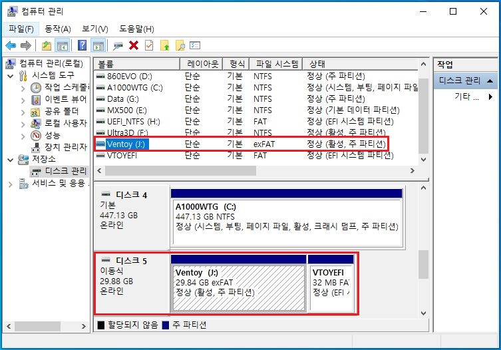Viewport: 501px width, 350px height.
Task: Toggle the Show/Hide Action Pane icon
Action: point(98,46)
